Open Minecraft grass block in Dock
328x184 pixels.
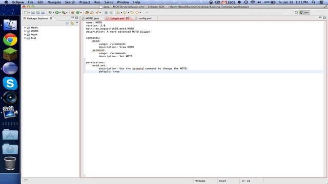pos(10,54)
